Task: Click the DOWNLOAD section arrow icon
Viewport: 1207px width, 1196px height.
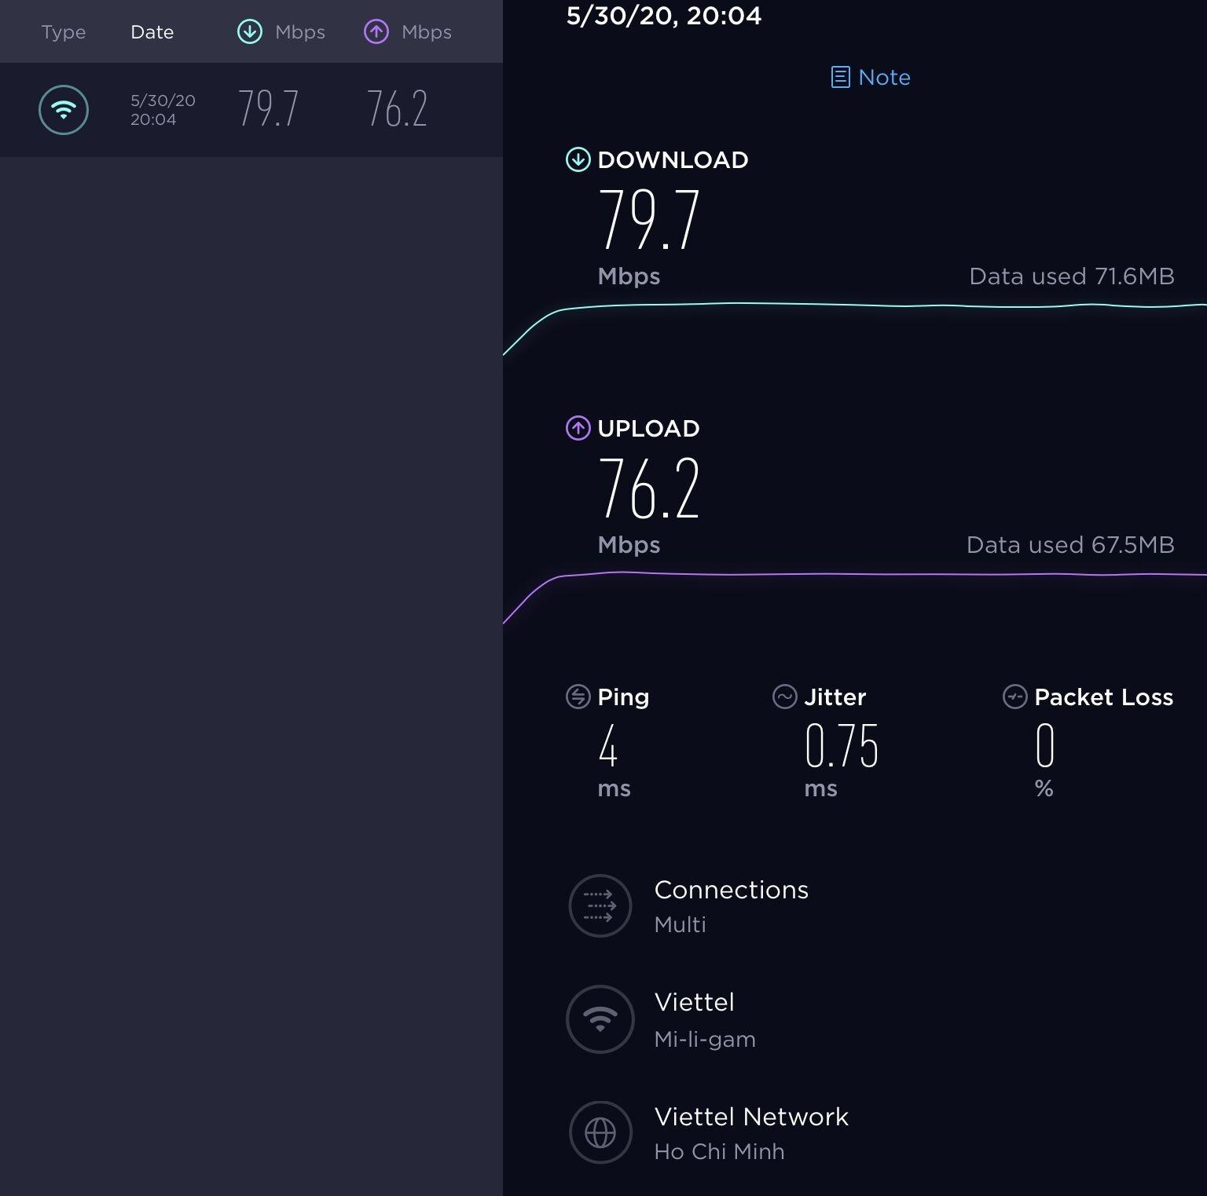Action: tap(578, 159)
